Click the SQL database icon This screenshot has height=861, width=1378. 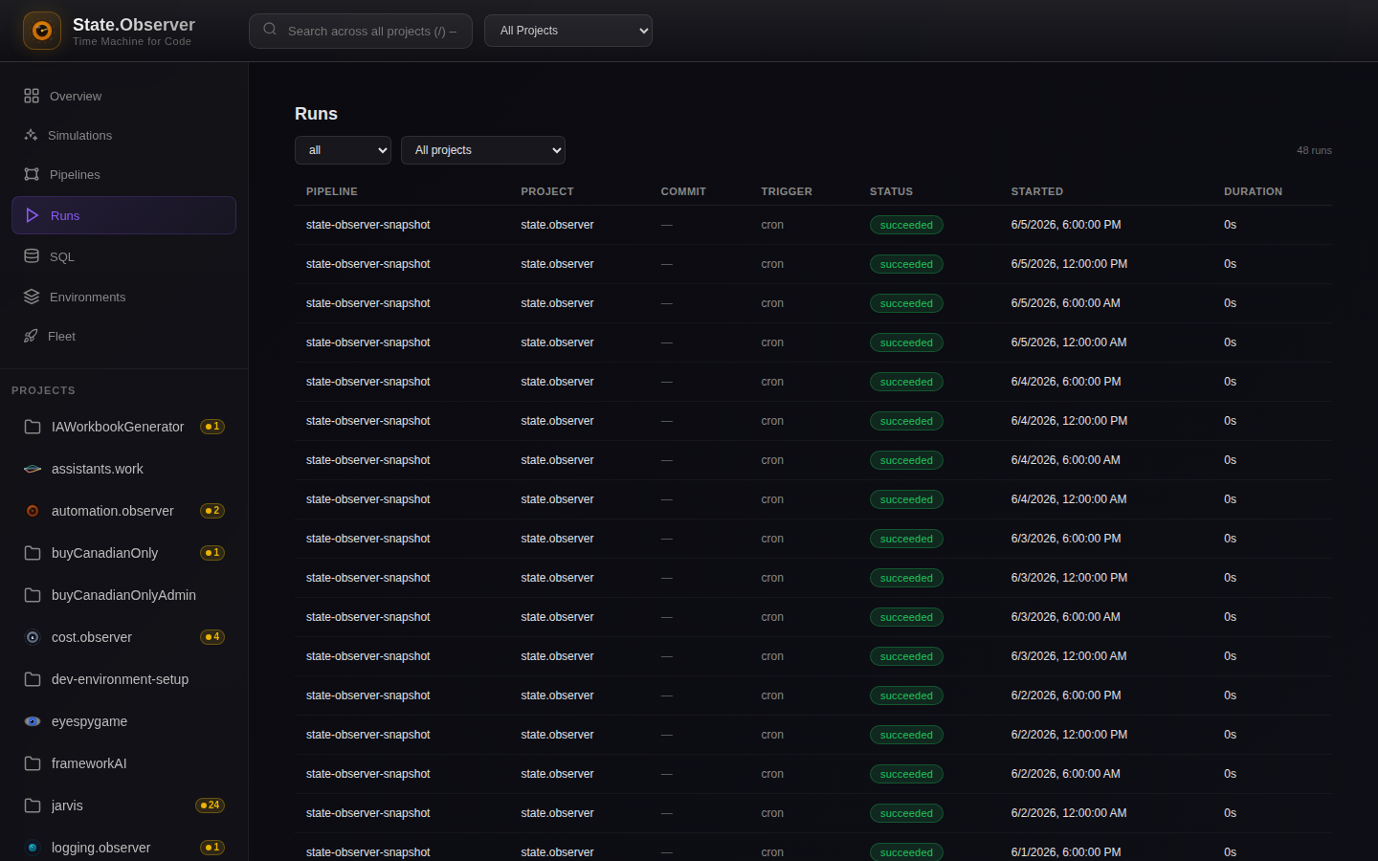pos(32,256)
